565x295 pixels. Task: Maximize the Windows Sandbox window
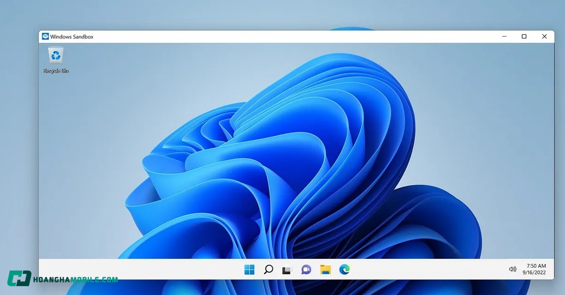(524, 36)
